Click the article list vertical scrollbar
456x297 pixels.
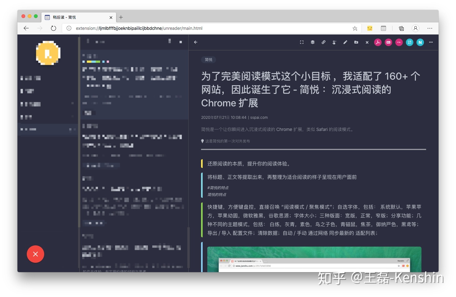click(x=188, y=247)
